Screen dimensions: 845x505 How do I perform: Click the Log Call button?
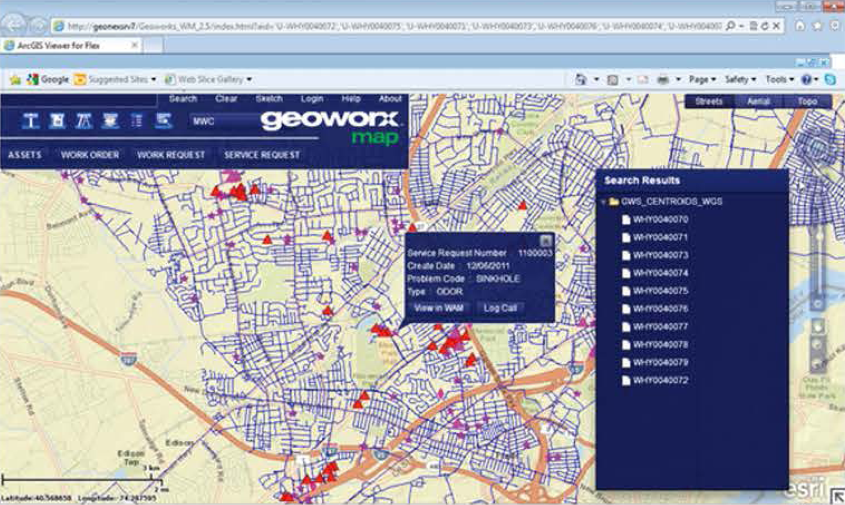(x=500, y=308)
